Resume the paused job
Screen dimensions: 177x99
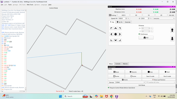tap(133, 72)
